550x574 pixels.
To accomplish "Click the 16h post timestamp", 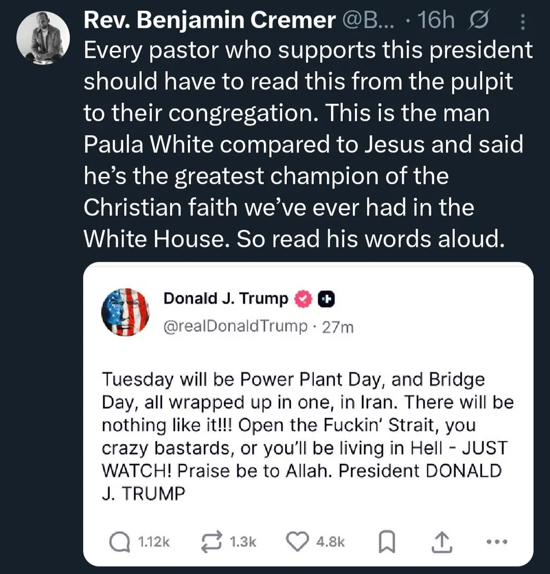I will tap(437, 21).
